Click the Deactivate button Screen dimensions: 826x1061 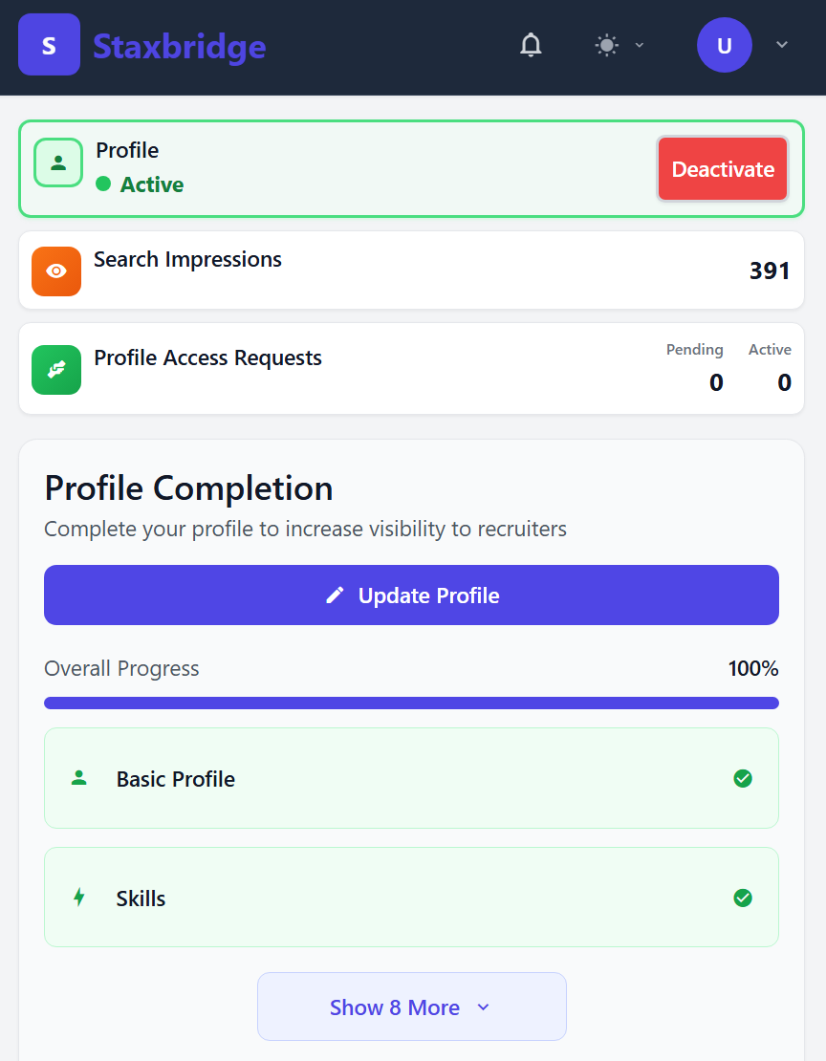point(723,168)
